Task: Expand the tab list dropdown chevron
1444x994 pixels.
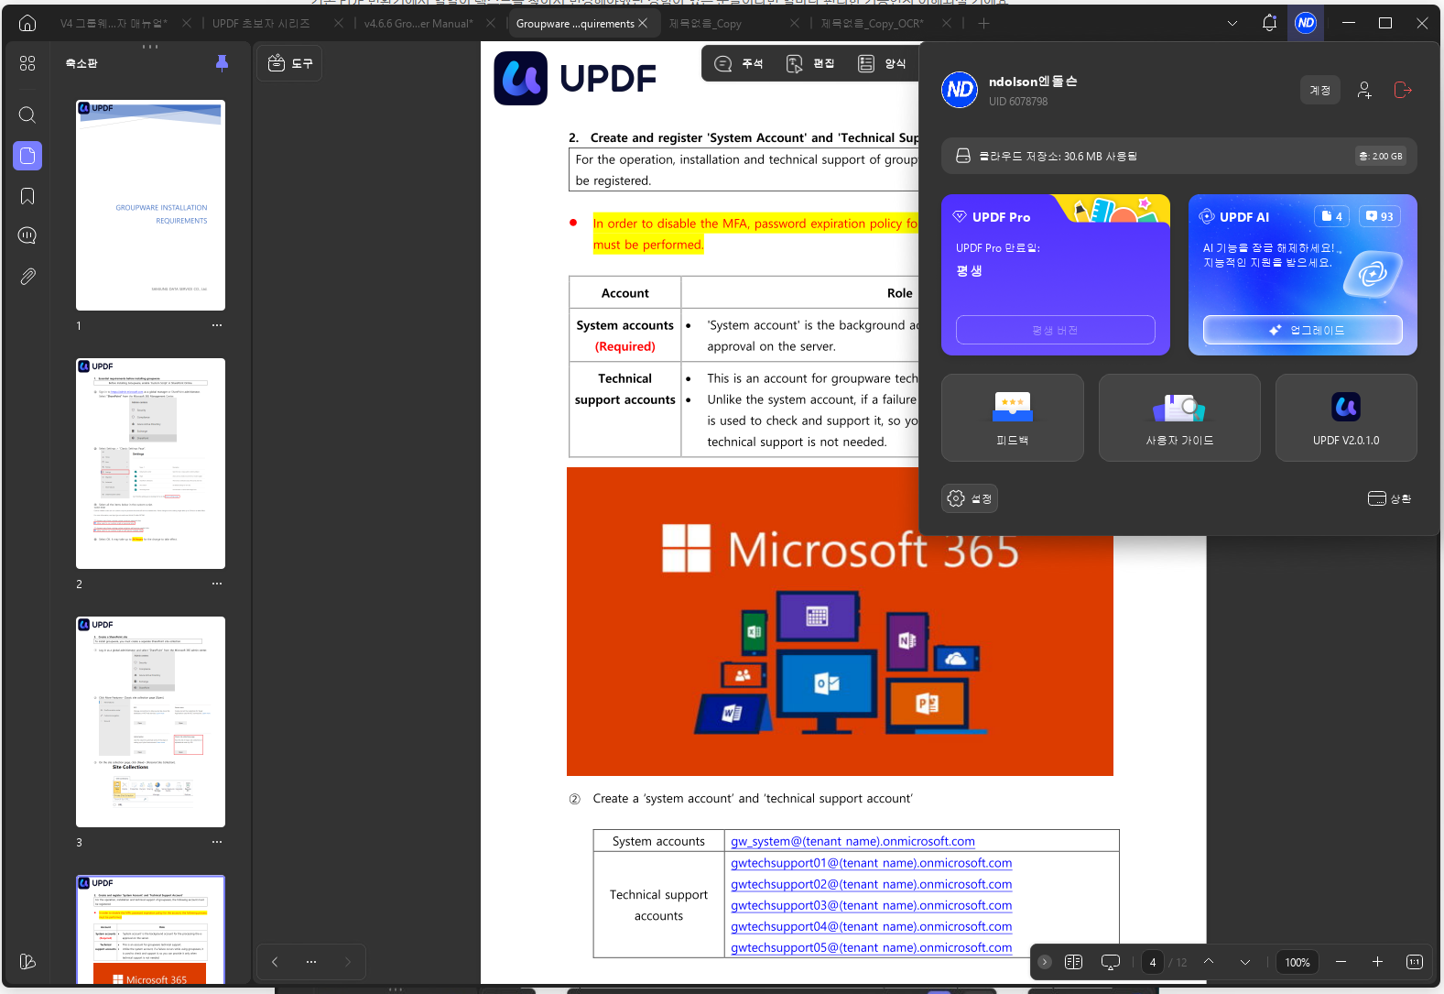Action: point(1232,23)
